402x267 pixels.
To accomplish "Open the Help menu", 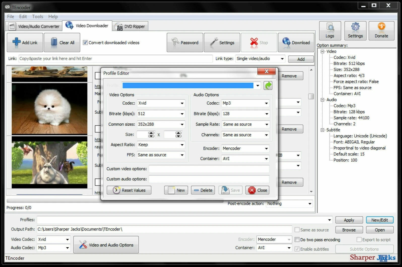I will click(53, 16).
